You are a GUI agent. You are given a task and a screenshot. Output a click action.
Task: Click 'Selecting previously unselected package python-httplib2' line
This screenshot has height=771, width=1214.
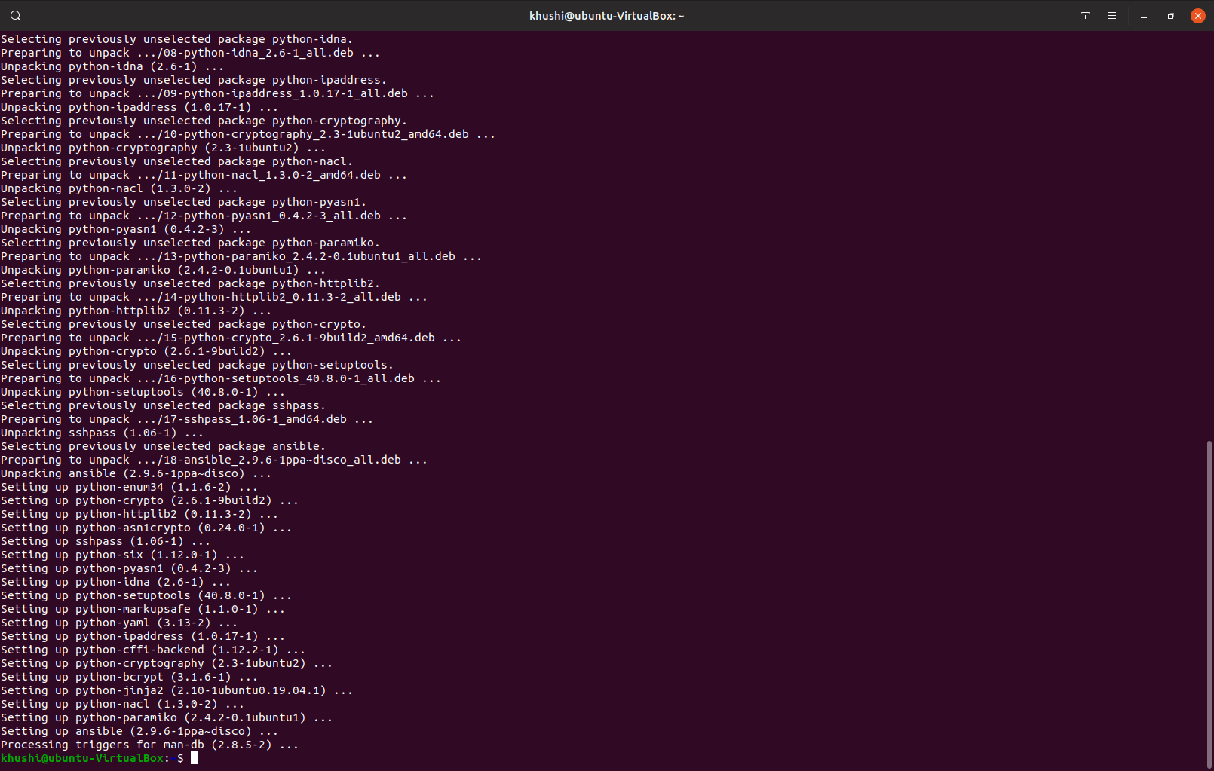[x=190, y=283]
